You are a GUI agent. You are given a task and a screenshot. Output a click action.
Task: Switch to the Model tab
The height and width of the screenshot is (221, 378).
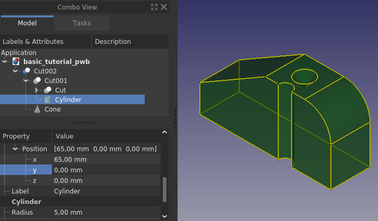[27, 23]
